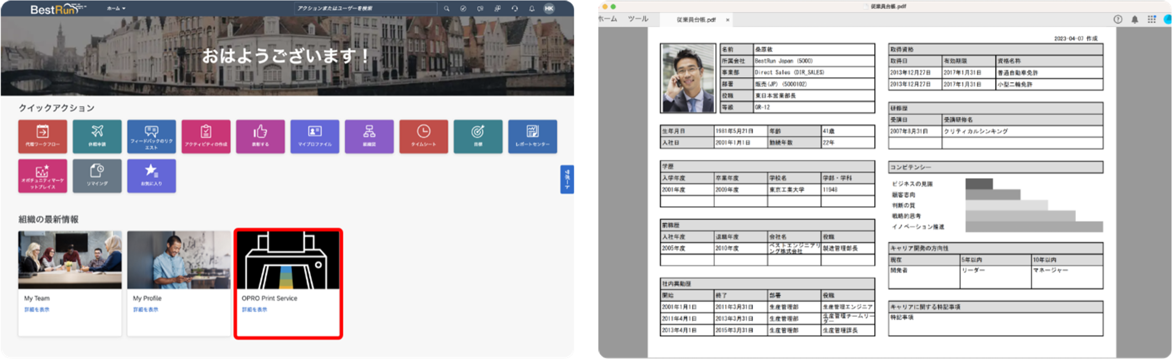
Task: Open the 休暇申請 airplane tile
Action: pos(97,136)
